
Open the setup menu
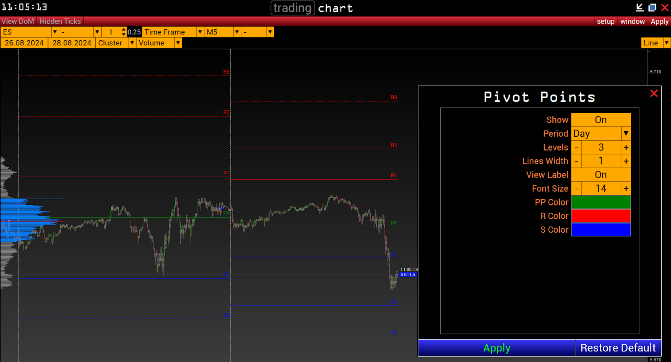(x=606, y=21)
